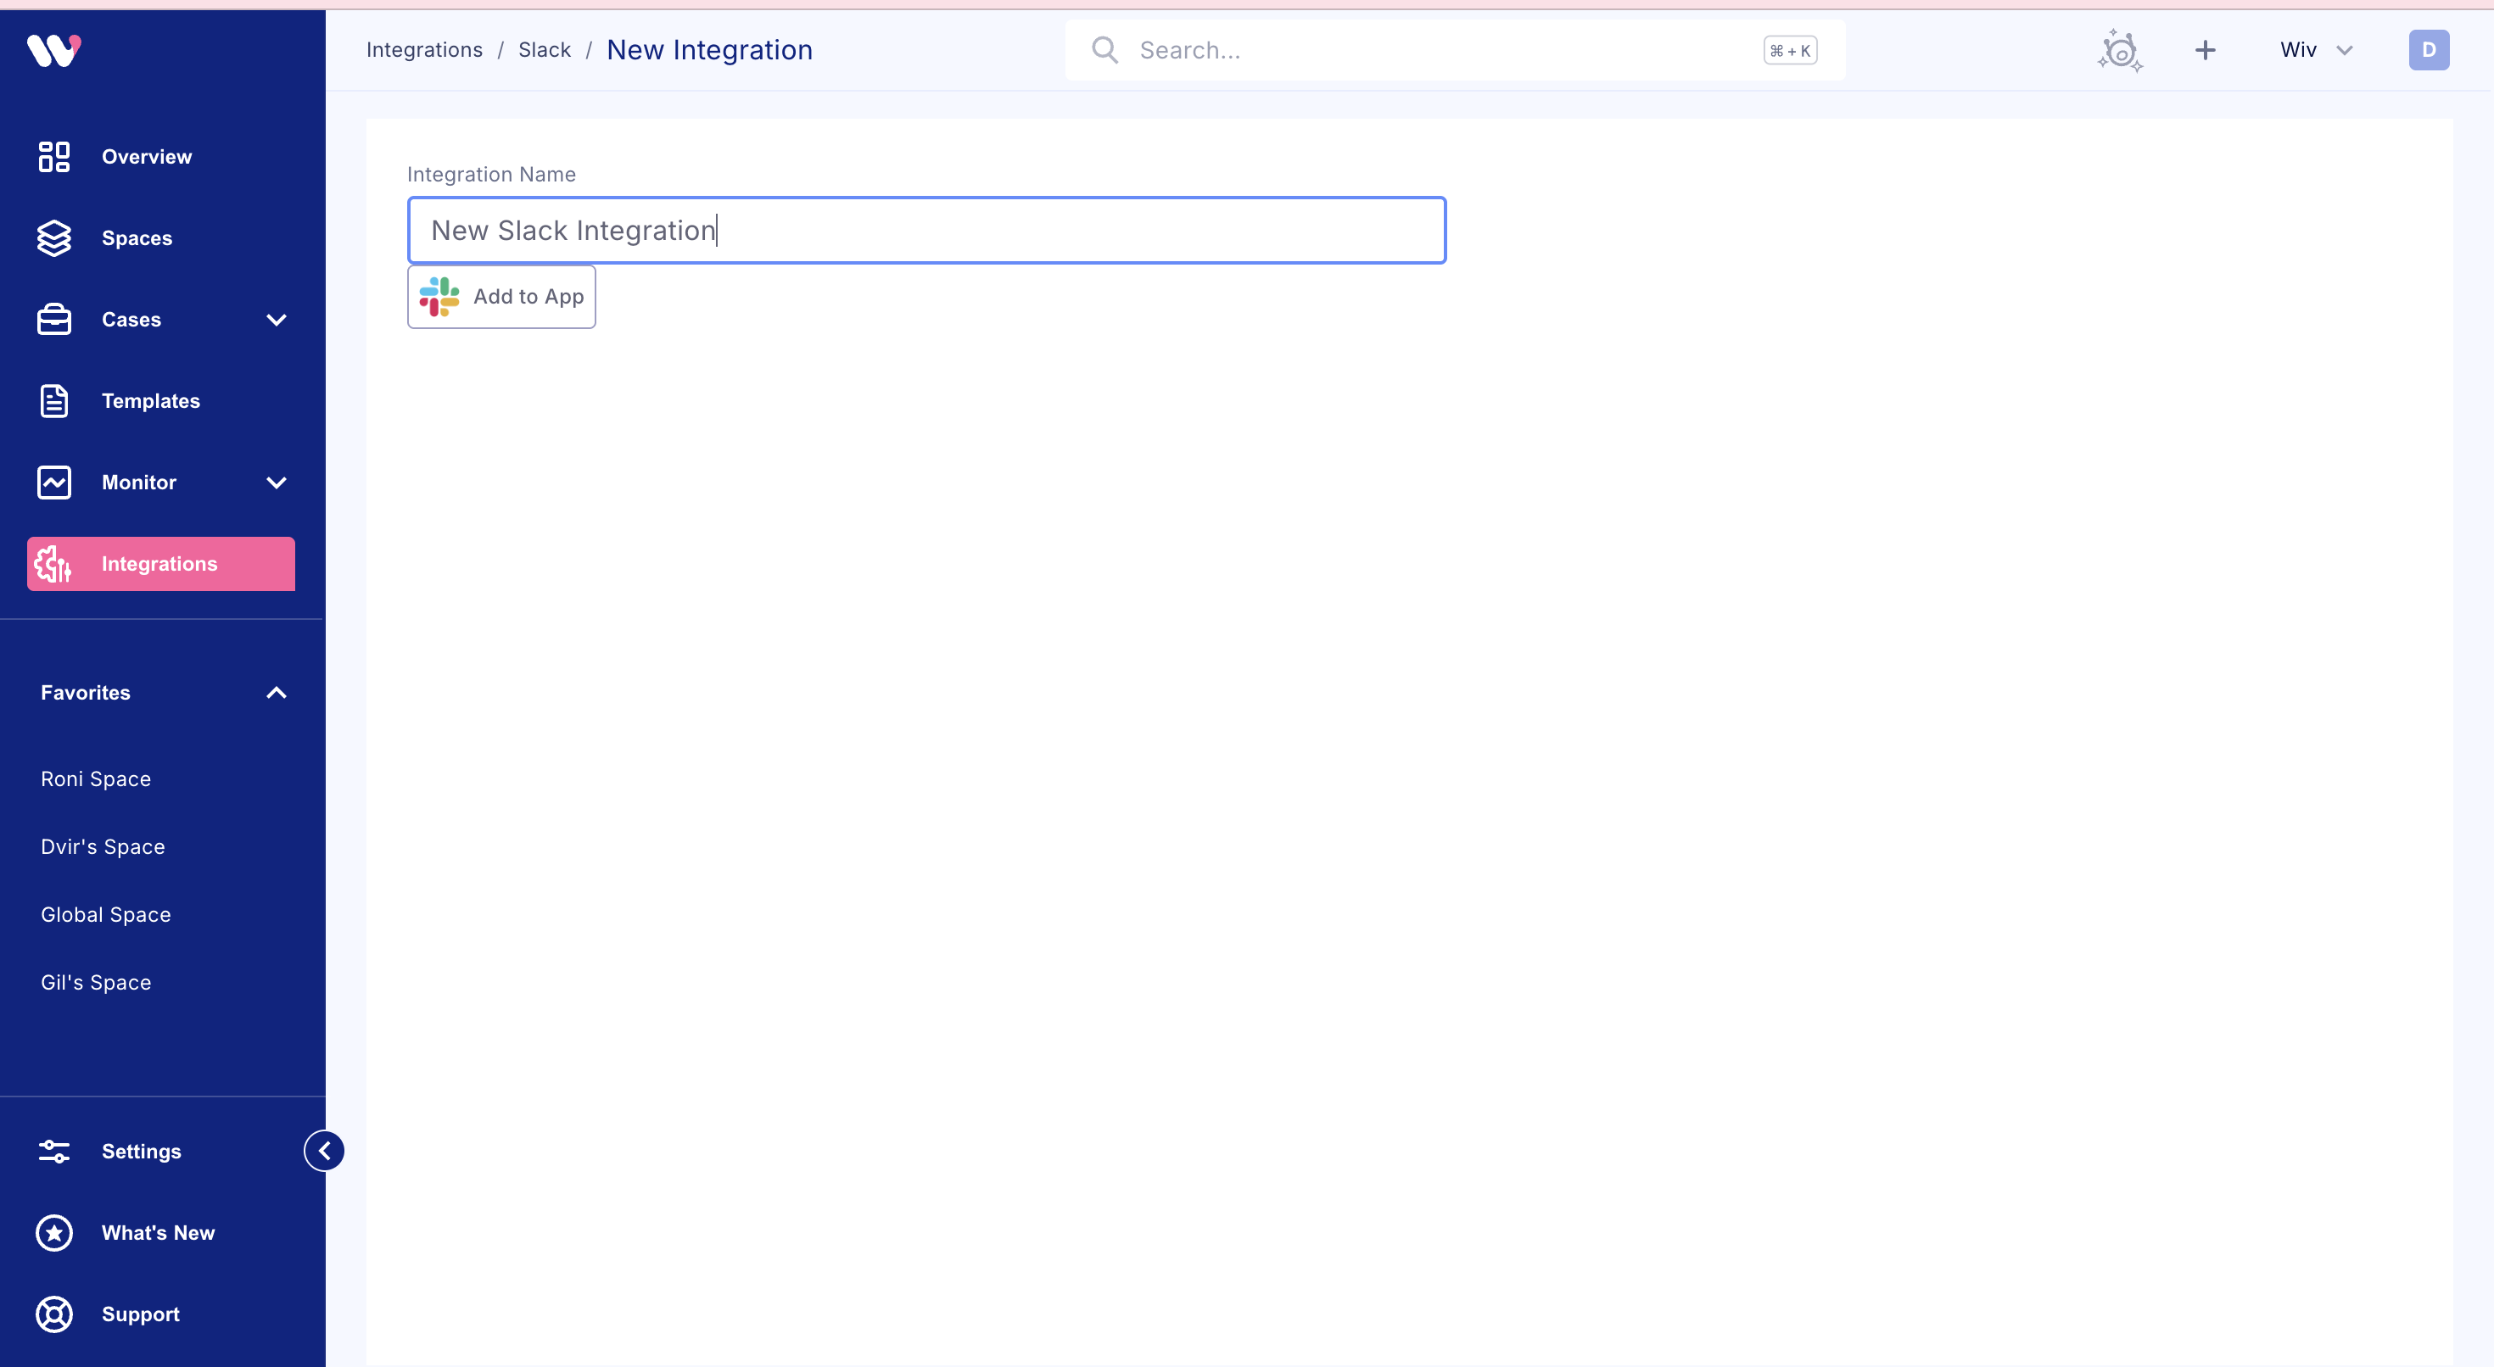
Task: Click the plus icon in header
Action: (x=2205, y=50)
